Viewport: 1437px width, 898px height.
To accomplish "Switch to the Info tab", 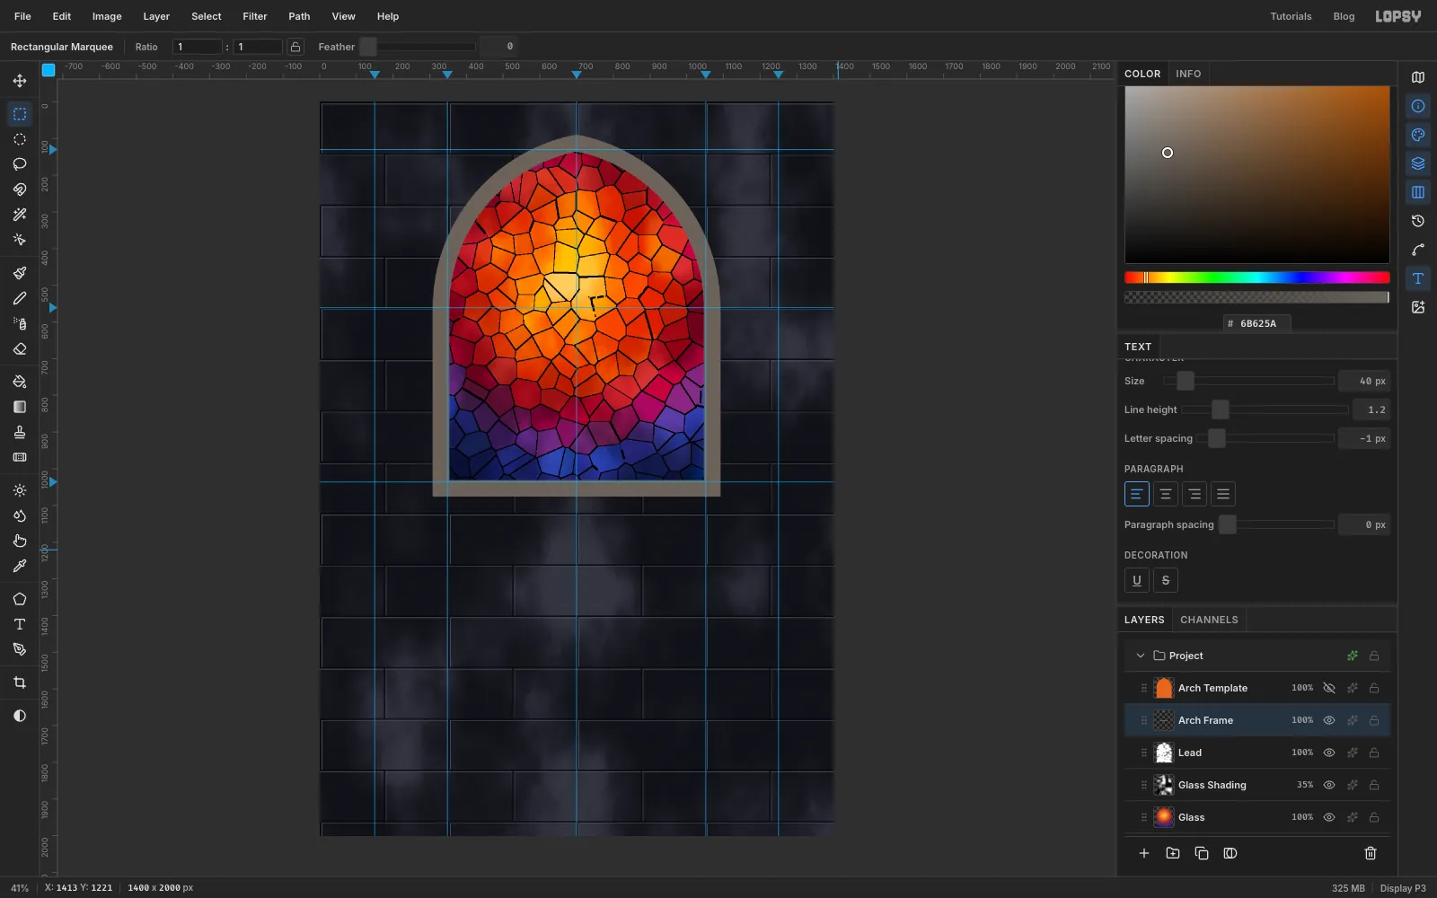I will [1188, 74].
